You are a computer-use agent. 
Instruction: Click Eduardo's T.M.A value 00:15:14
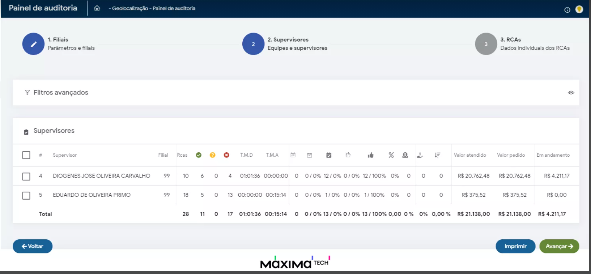[276, 195]
